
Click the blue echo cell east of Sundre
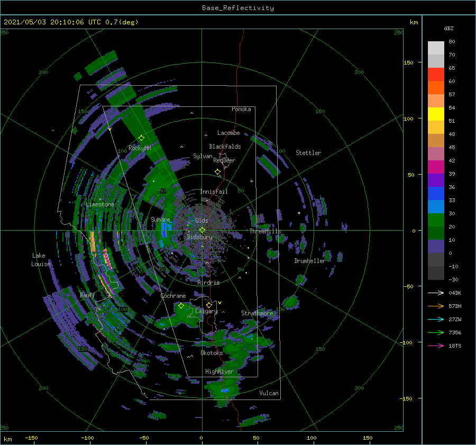click(x=165, y=229)
